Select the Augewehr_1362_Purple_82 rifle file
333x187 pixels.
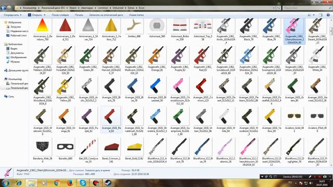coord(180,59)
